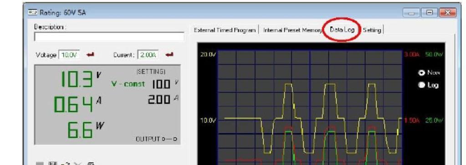Focus the Voltage 10.0V input box

pyautogui.click(x=69, y=55)
